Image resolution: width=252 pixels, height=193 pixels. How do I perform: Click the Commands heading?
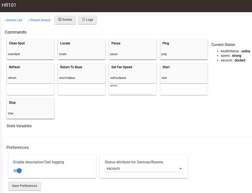[15, 32]
